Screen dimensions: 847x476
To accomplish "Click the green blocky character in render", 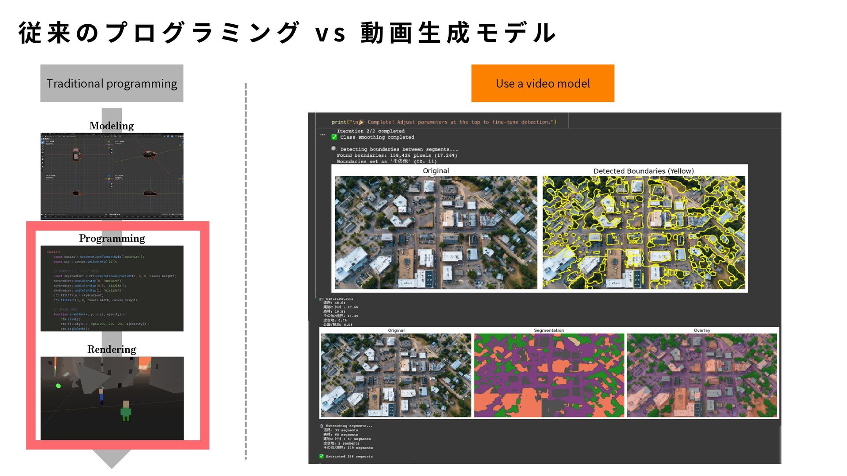I will [126, 411].
